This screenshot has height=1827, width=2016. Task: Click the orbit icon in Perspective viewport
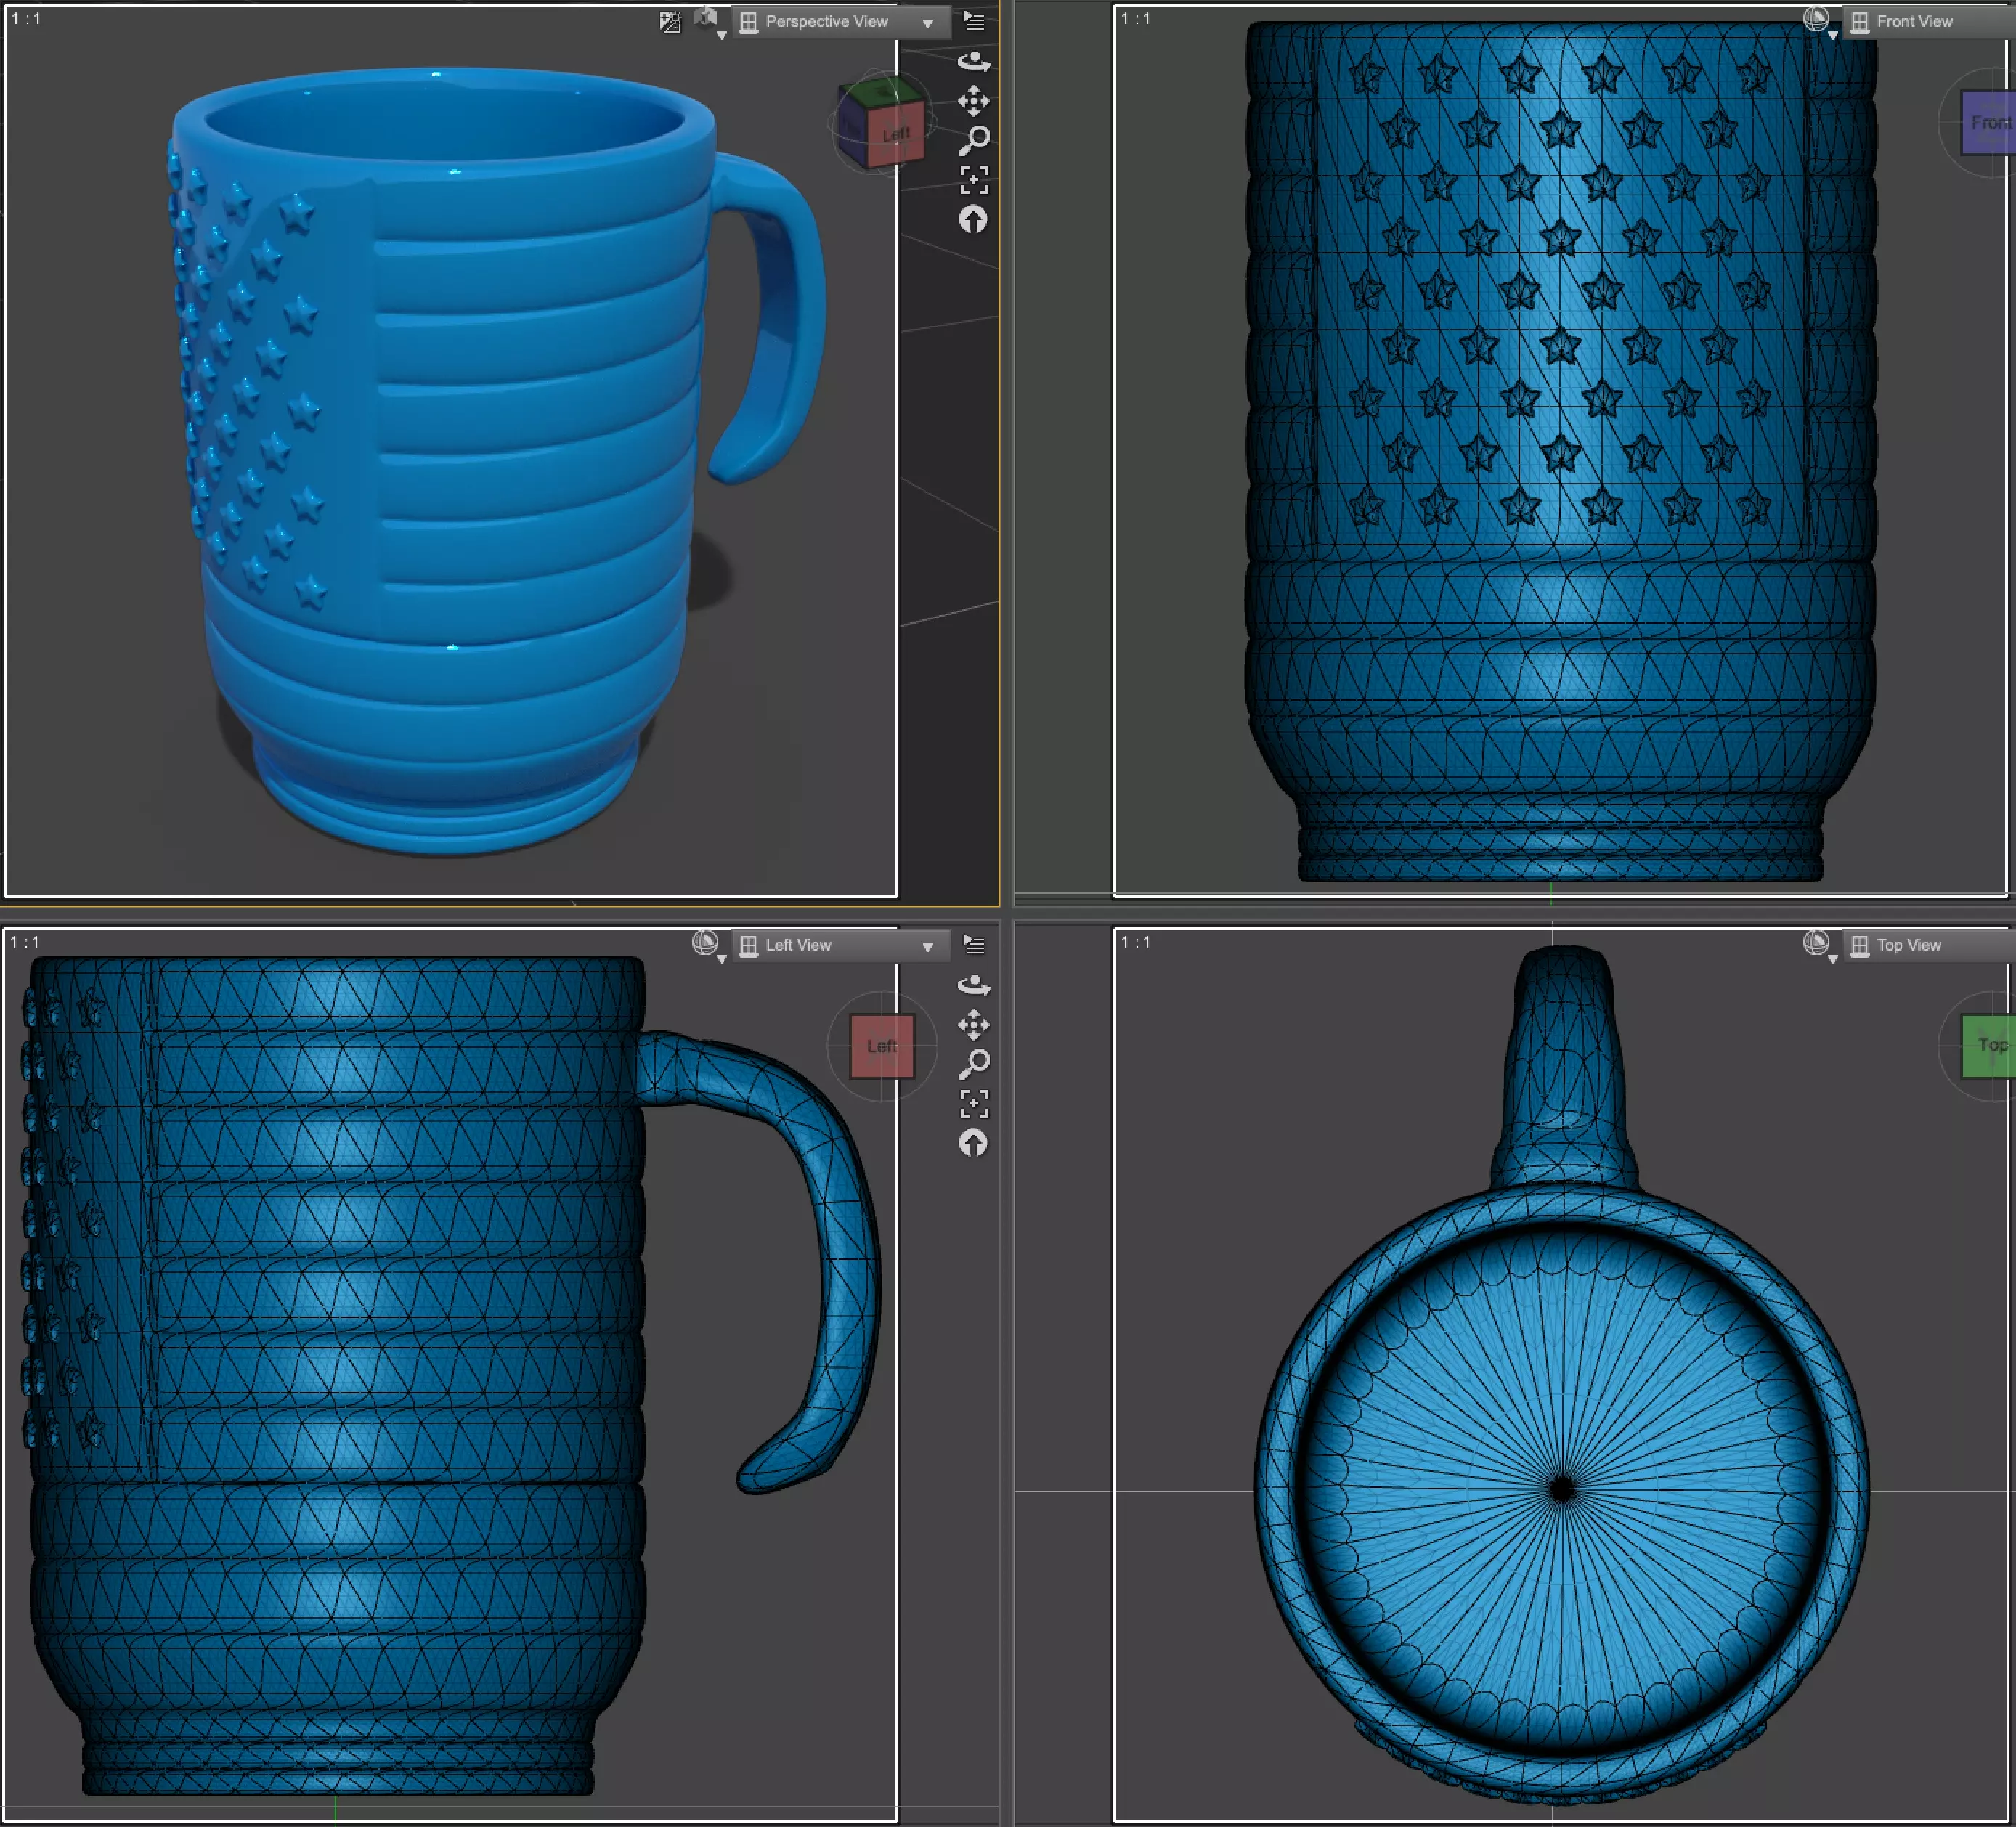[974, 62]
